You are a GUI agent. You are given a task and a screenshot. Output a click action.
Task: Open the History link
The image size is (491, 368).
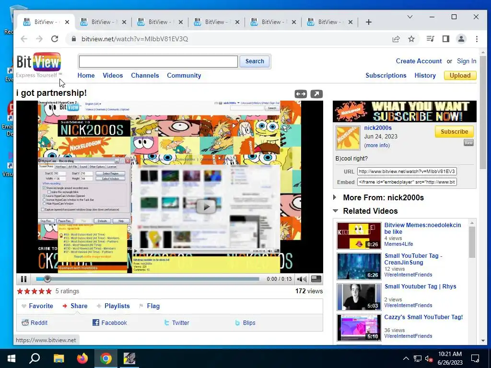(x=425, y=75)
